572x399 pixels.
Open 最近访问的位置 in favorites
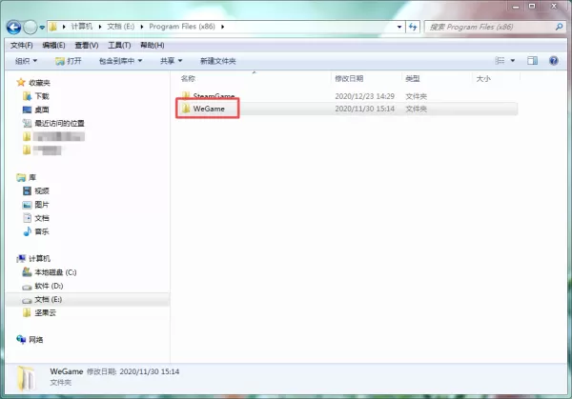[59, 123]
